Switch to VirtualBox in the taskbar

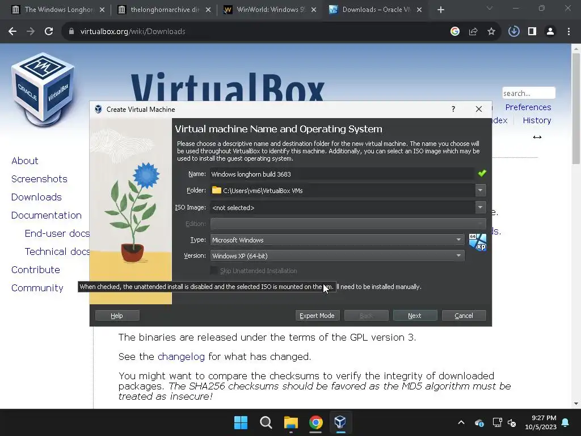pyautogui.click(x=340, y=422)
